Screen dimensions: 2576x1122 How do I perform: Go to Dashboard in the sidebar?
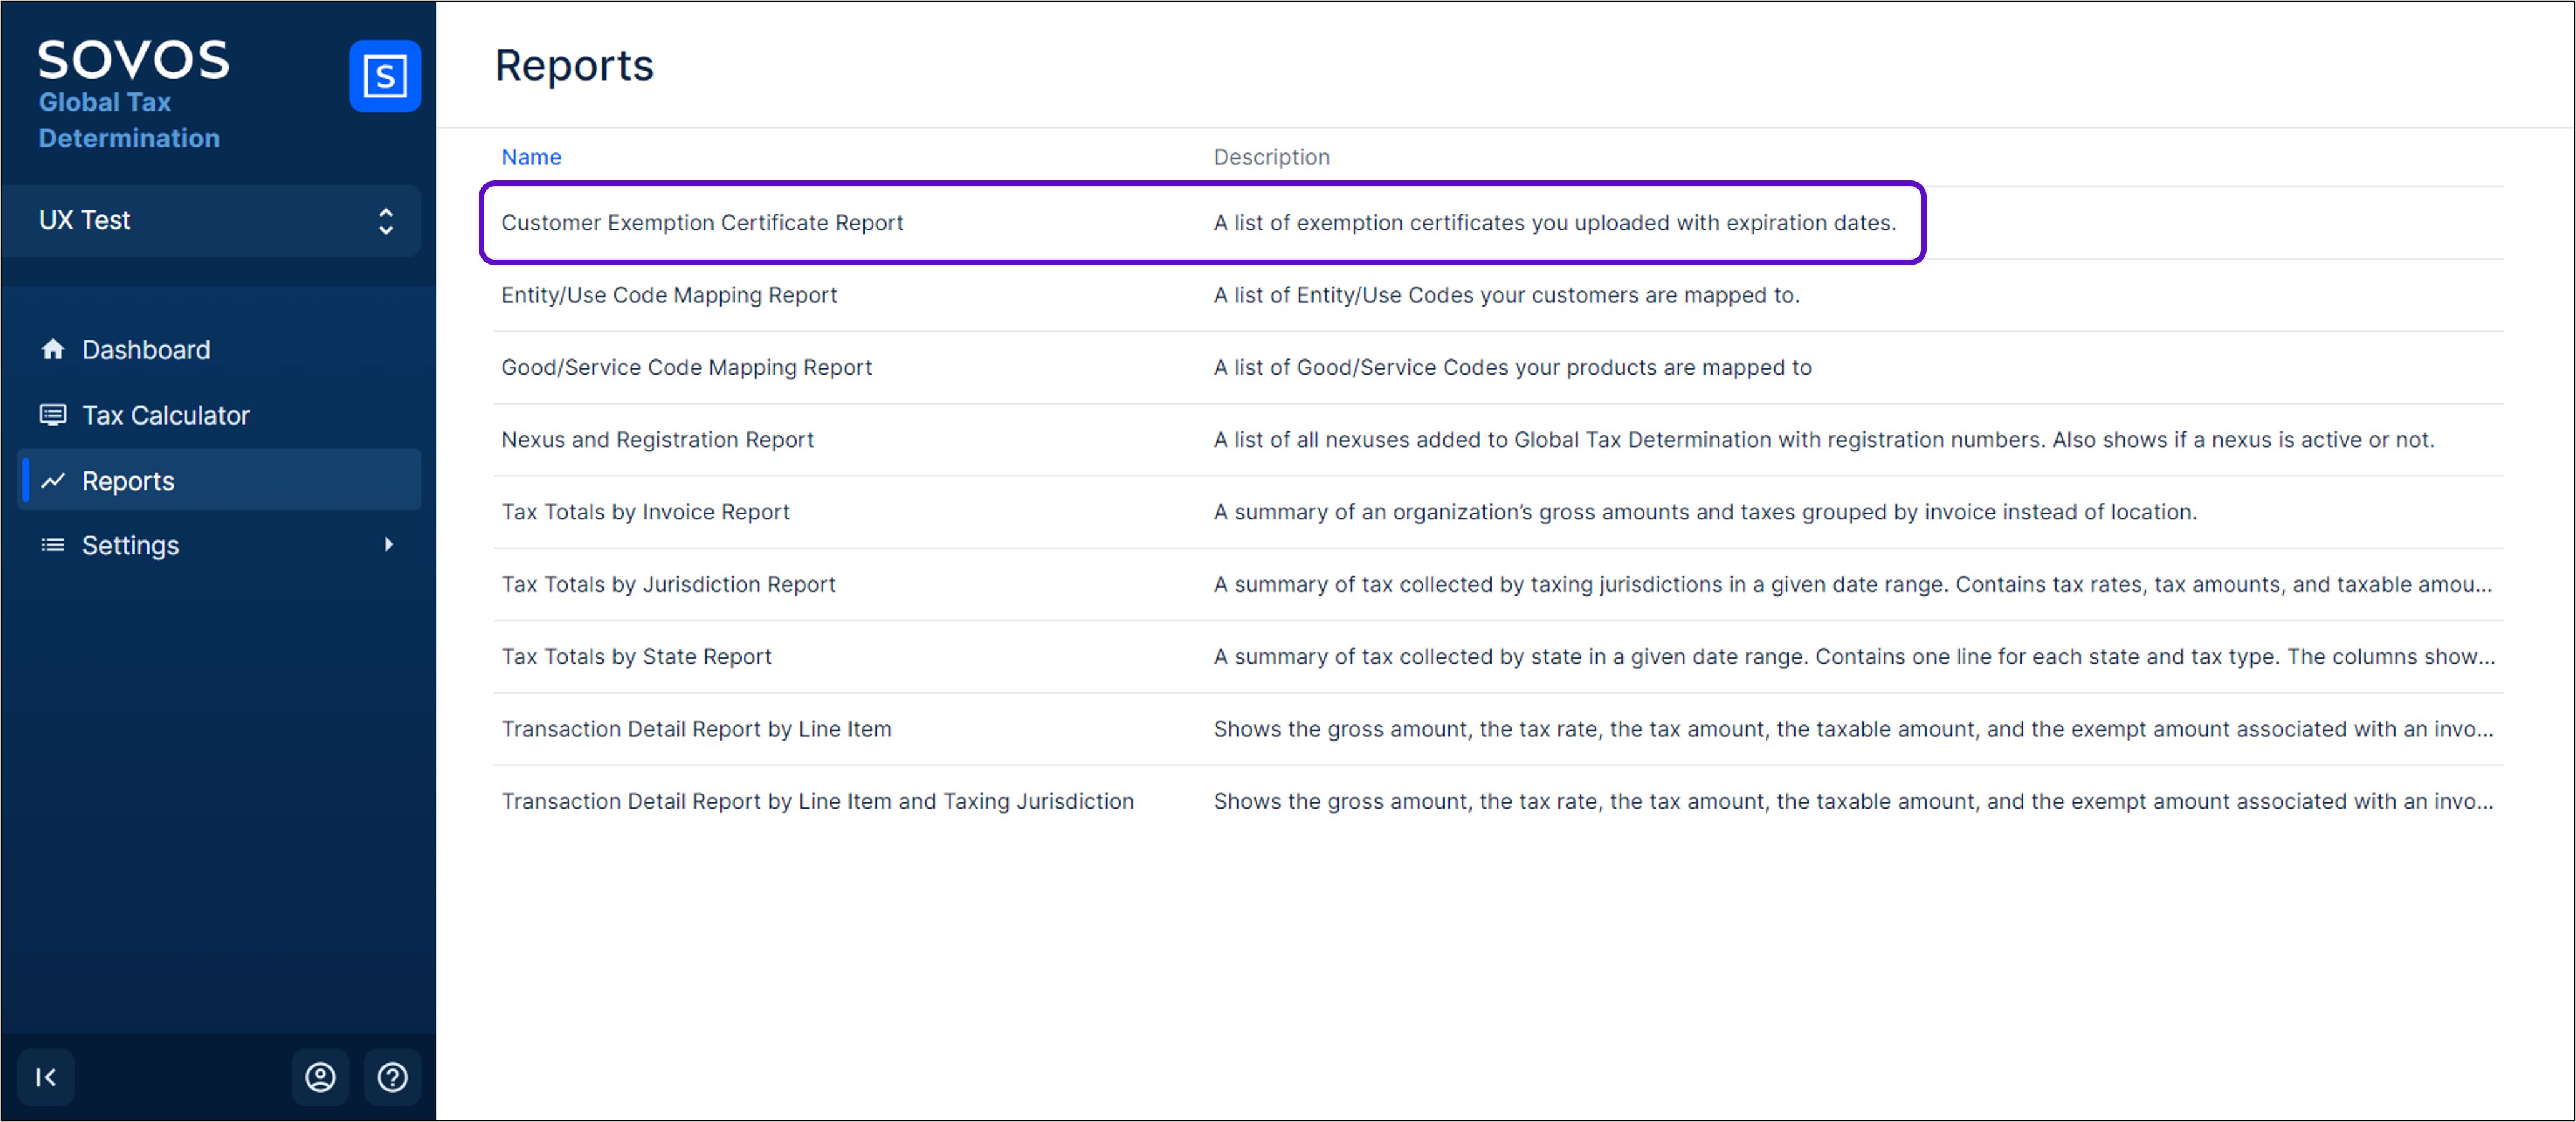pyautogui.click(x=146, y=350)
